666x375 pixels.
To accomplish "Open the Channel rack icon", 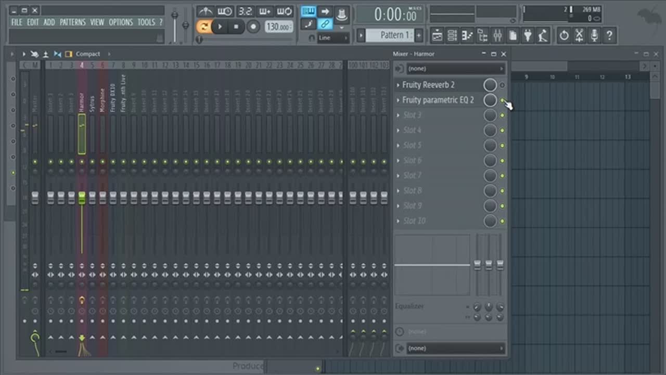I will pyautogui.click(x=453, y=35).
